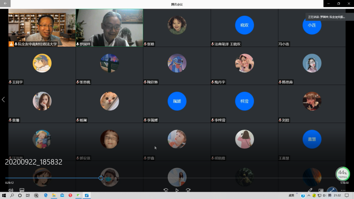Skip forward 30 seconds
This screenshot has height=199, width=354.
188,190
